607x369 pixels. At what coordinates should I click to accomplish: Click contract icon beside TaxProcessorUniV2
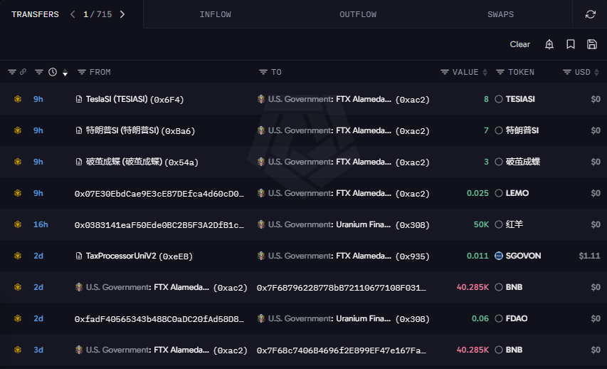click(x=78, y=256)
